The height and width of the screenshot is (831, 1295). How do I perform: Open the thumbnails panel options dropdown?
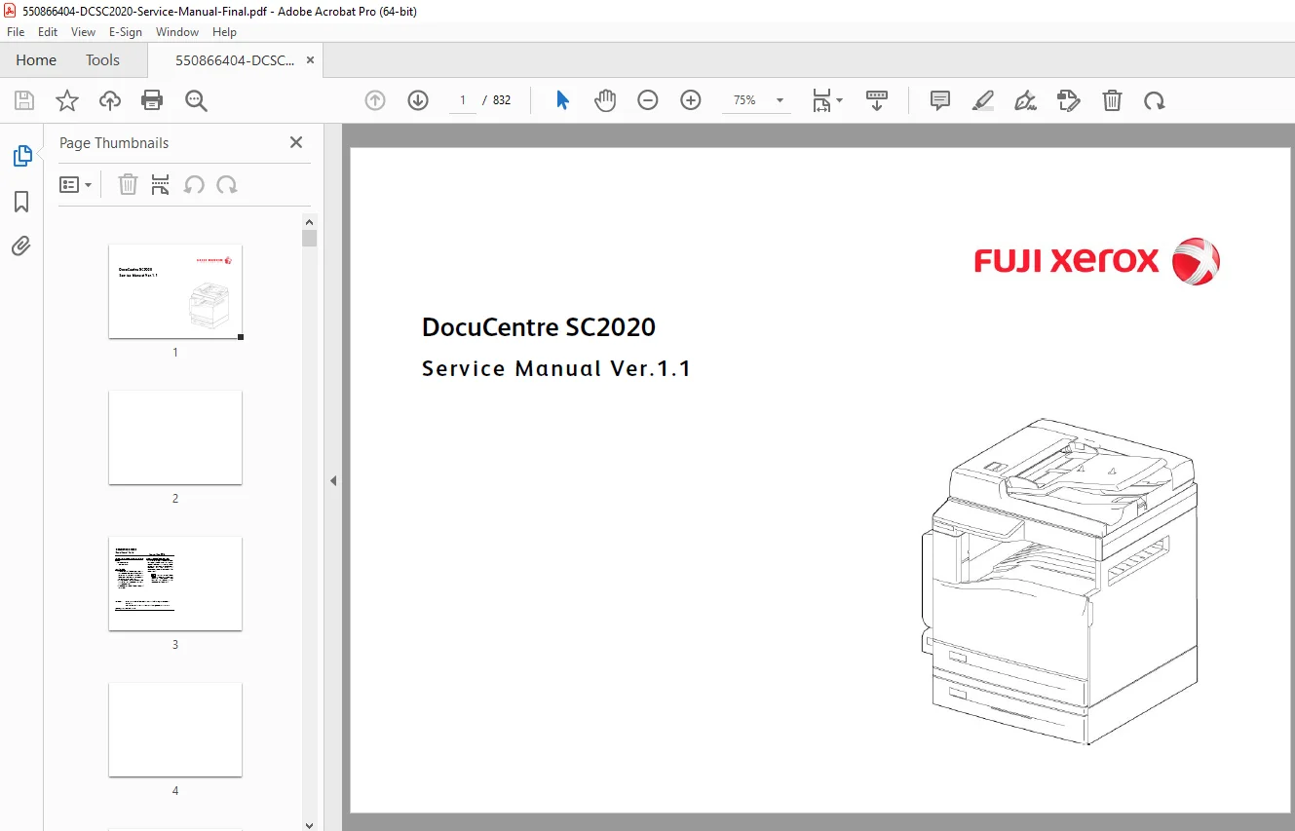(76, 184)
